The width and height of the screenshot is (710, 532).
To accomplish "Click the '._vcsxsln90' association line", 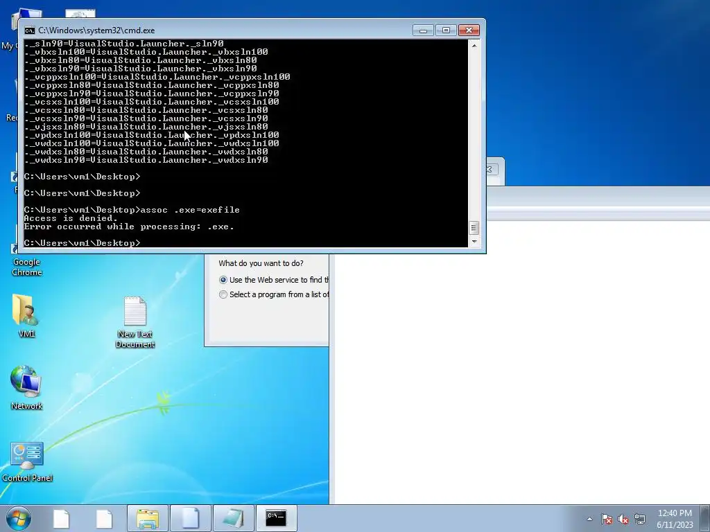I will tap(146, 118).
